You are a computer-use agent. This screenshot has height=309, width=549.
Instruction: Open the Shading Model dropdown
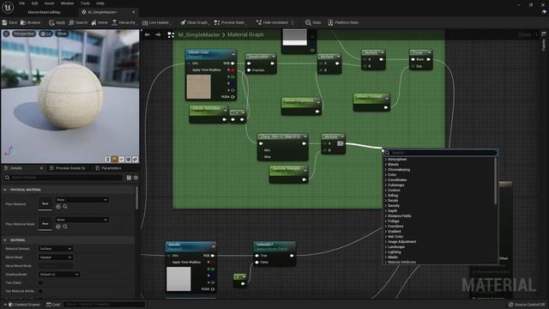(x=59, y=275)
